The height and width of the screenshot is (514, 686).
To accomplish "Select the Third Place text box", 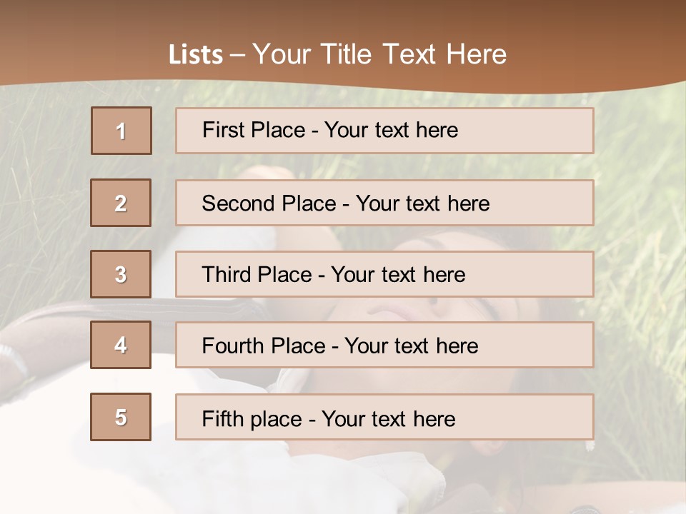I will pos(384,274).
